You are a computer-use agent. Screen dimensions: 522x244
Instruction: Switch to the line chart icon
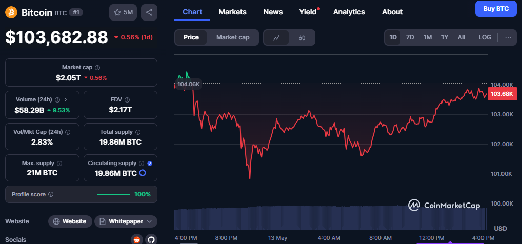[x=276, y=37]
